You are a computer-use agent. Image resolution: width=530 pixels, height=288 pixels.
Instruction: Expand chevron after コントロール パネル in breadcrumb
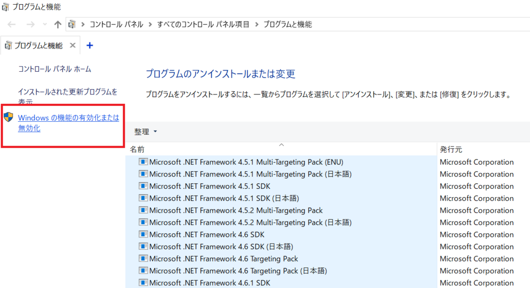(x=150, y=24)
